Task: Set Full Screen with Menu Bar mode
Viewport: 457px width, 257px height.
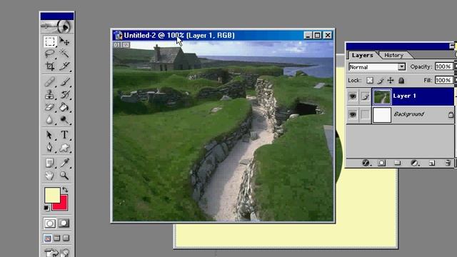Action: 57,238
